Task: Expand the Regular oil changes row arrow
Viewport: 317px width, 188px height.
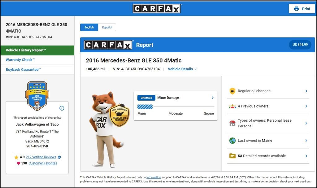Action: [x=306, y=91]
